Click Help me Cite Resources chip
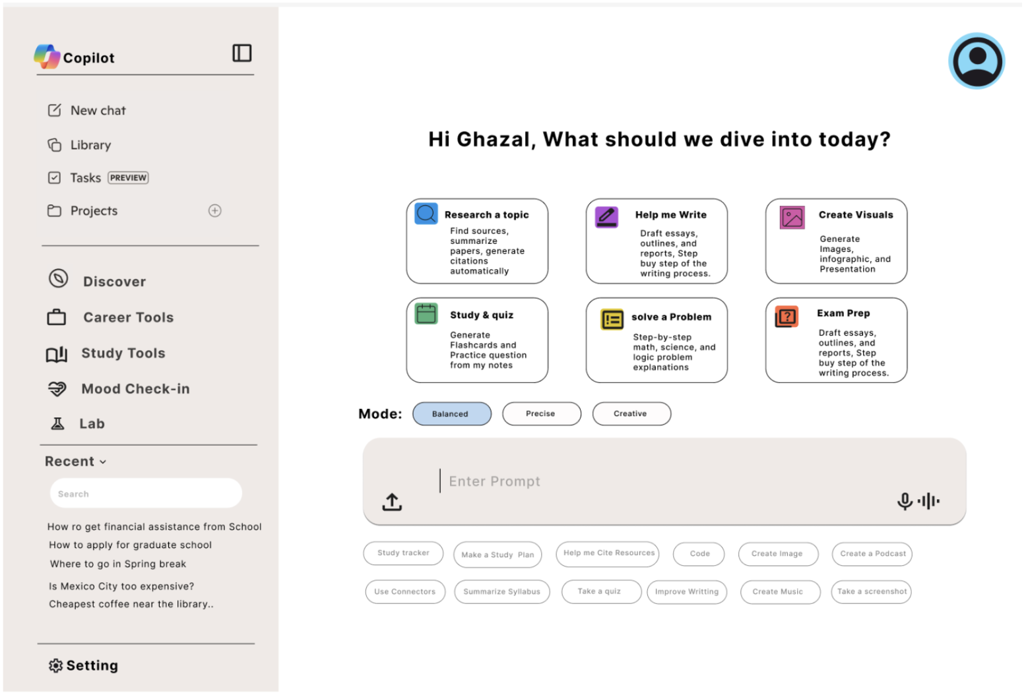1028x695 pixels. click(x=608, y=553)
